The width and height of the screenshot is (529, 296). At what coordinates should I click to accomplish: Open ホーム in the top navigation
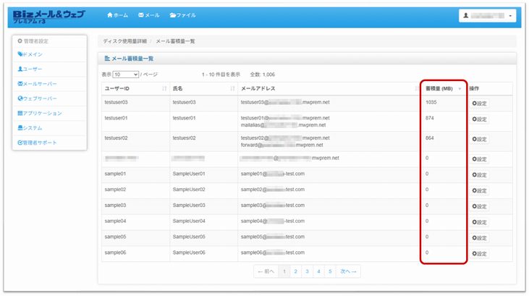click(x=117, y=15)
